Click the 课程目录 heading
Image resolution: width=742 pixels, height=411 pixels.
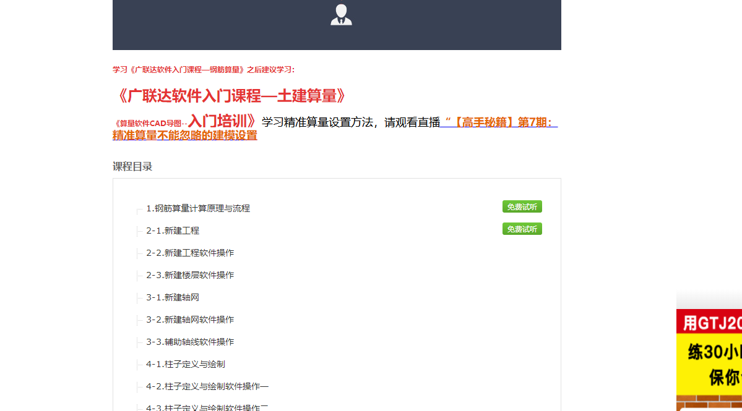tap(132, 166)
